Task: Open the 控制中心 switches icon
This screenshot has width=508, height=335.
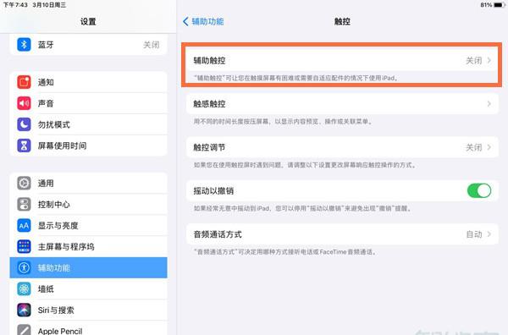Action: click(x=24, y=204)
